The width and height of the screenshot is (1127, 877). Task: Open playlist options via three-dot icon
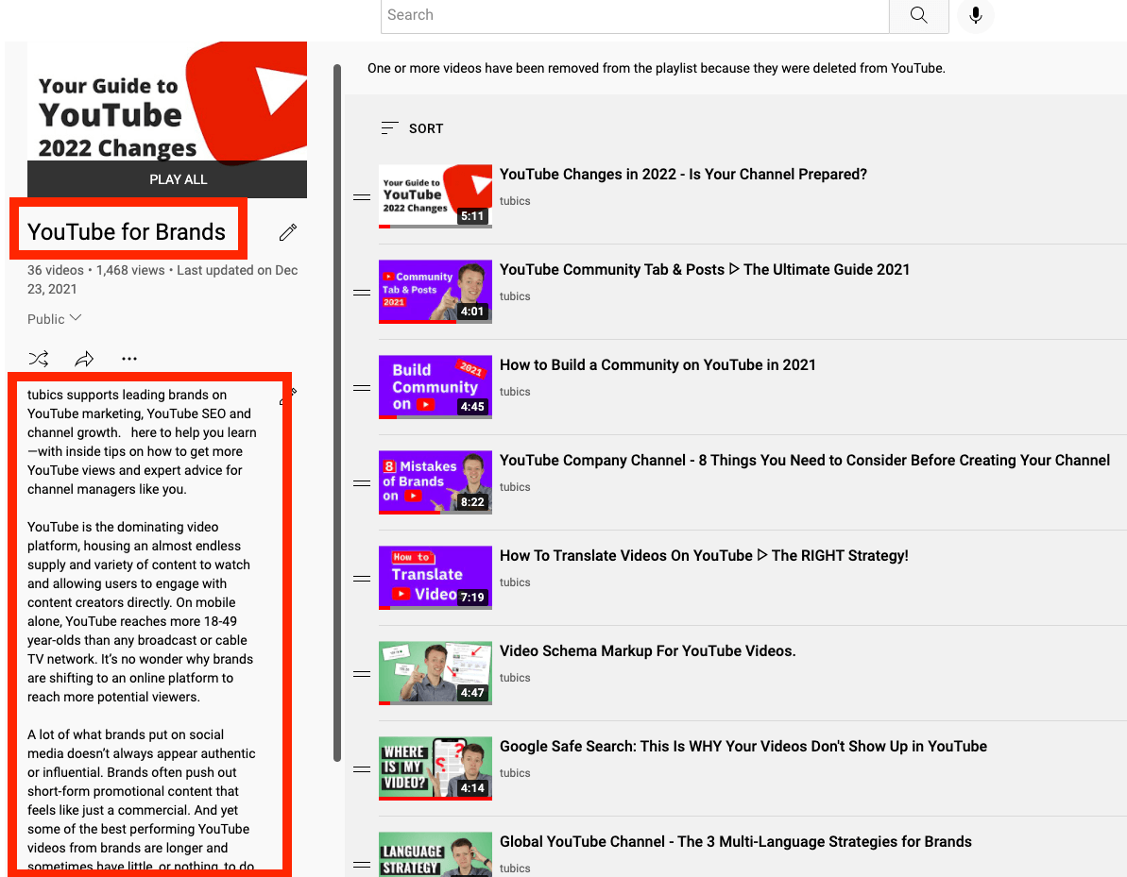point(129,358)
